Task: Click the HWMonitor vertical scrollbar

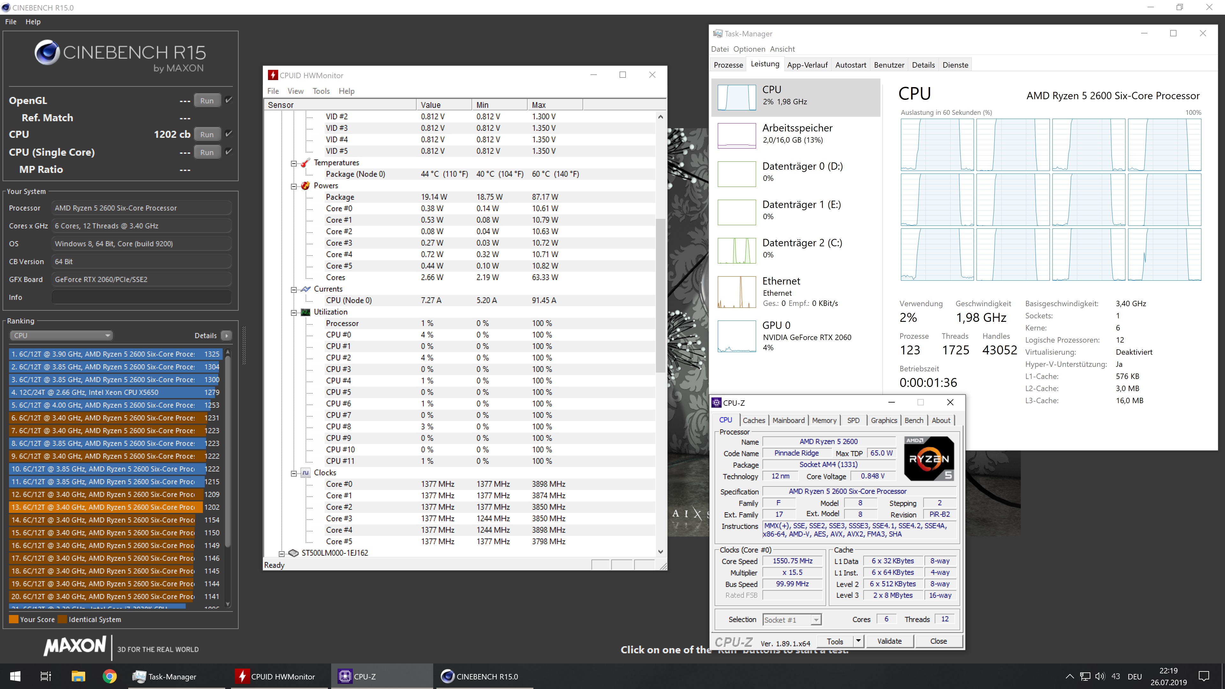Action: click(x=660, y=295)
